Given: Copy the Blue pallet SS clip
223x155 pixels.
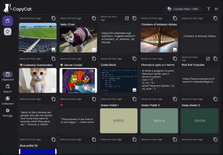Looking at the screenshot, I should (x=53, y=139).
